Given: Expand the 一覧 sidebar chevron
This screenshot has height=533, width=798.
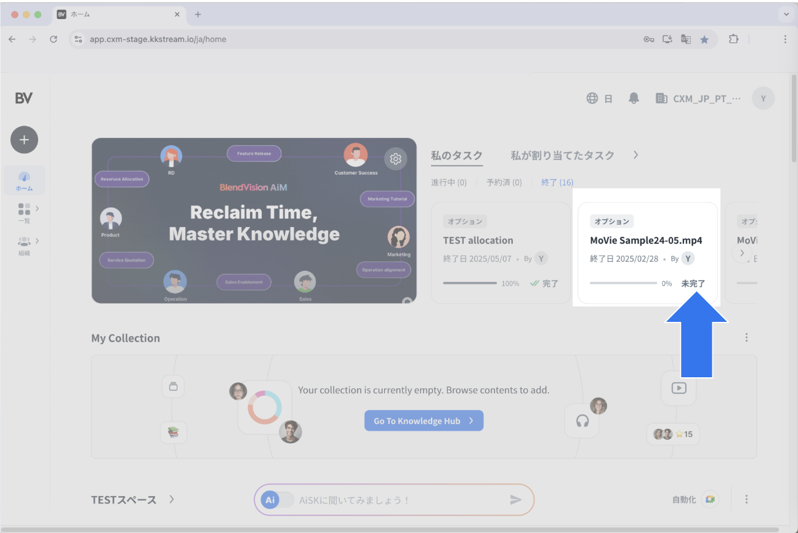Looking at the screenshot, I should tap(37, 209).
